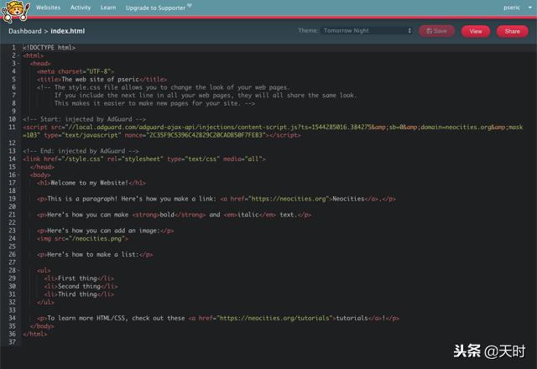Click the meta charset="UTF-8" line

(x=76, y=71)
